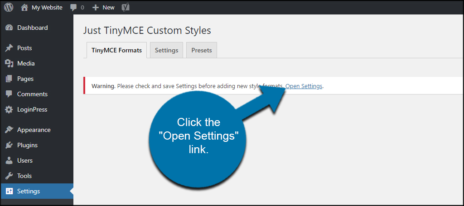464x206 pixels.
Task: Click the Just TinyMCE Custom Styles heading
Action: coord(147,30)
